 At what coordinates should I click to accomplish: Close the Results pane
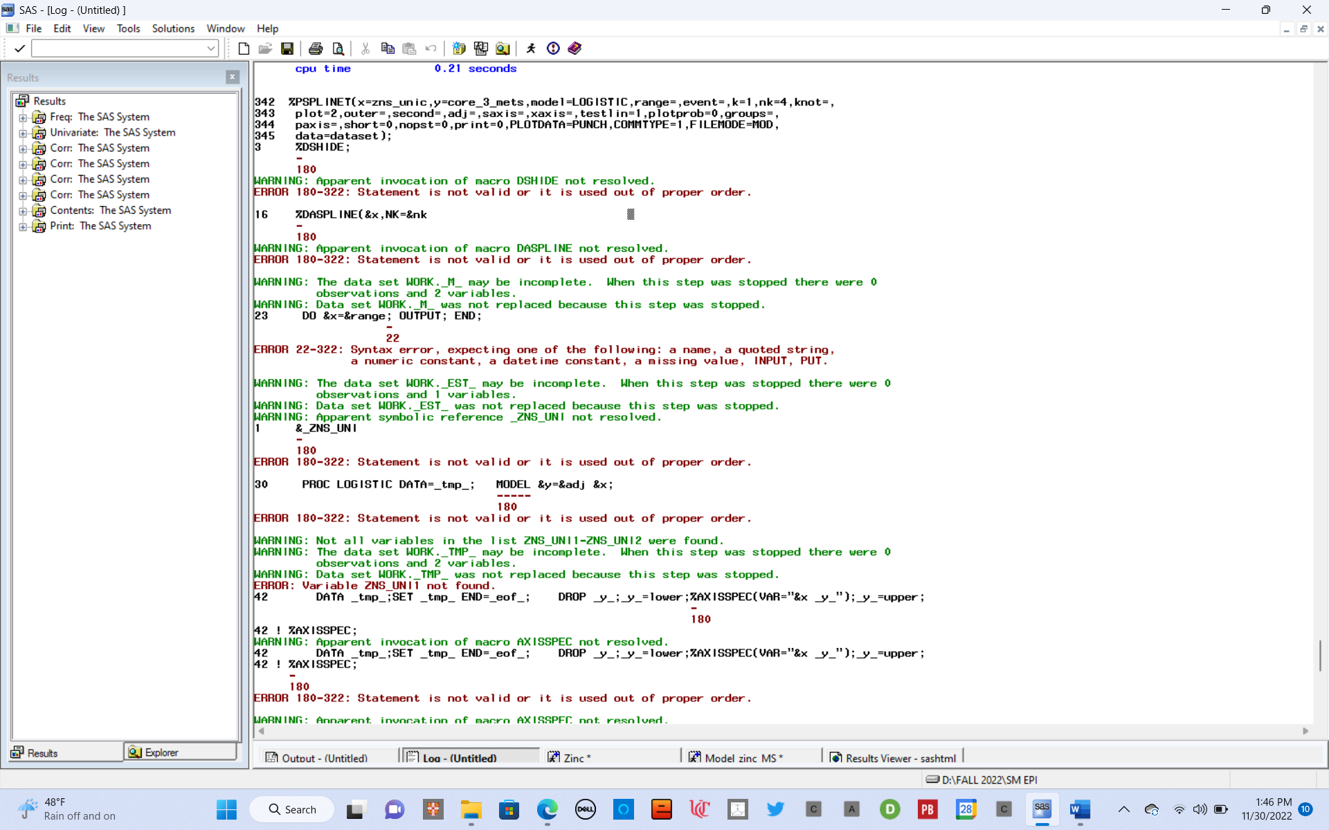233,77
